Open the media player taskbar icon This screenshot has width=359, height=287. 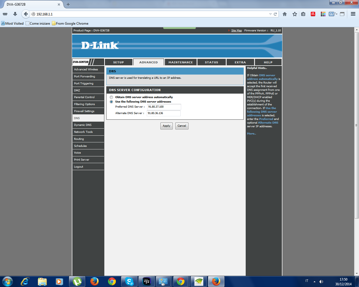59,281
